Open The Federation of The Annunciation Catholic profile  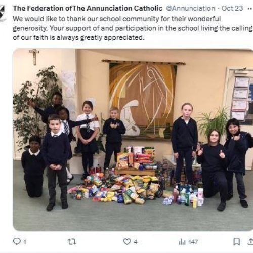coord(88,8)
